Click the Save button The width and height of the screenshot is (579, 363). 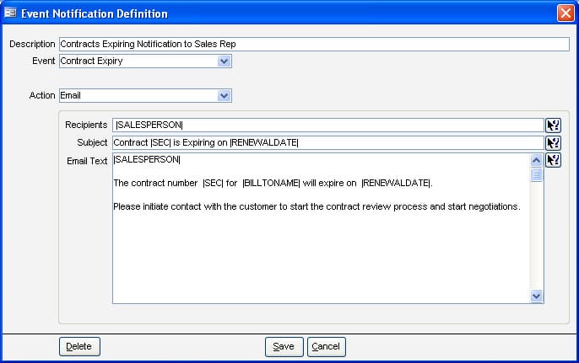284,347
